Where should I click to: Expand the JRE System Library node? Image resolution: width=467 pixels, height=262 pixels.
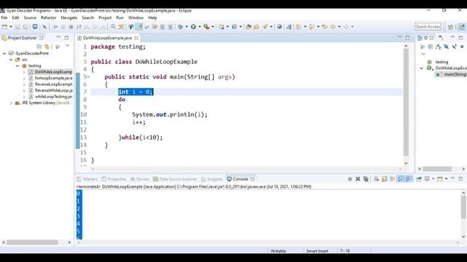(x=11, y=103)
